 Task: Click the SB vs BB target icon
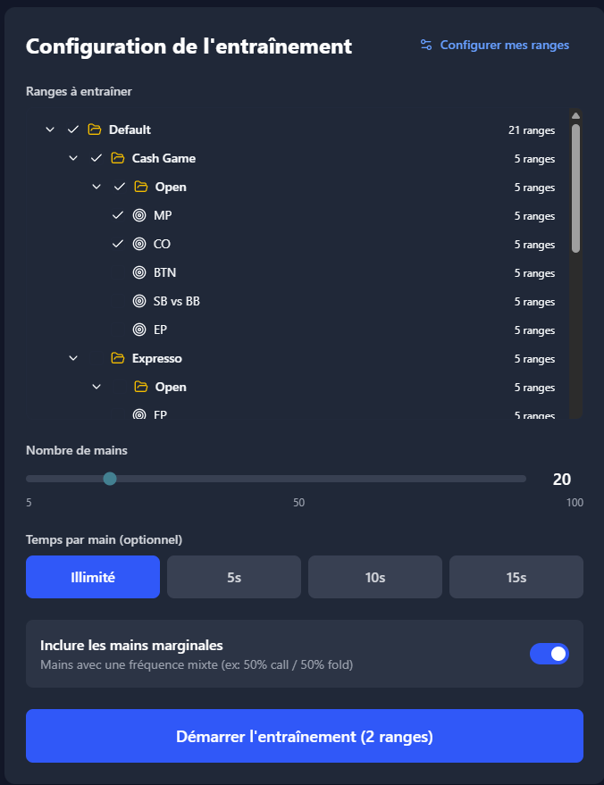coord(139,302)
